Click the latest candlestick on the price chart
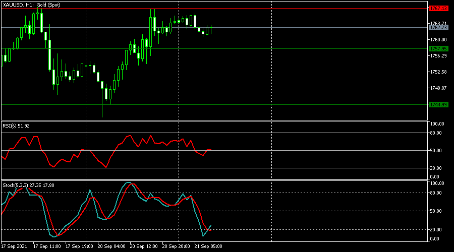454x252 pixels. [211, 28]
